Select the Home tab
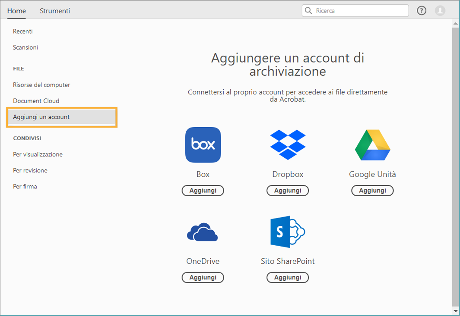Viewport: 460px width, 316px height. 16,11
